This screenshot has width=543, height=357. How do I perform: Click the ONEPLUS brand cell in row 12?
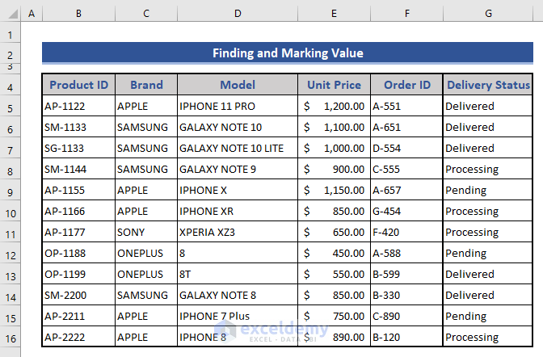[x=146, y=253]
